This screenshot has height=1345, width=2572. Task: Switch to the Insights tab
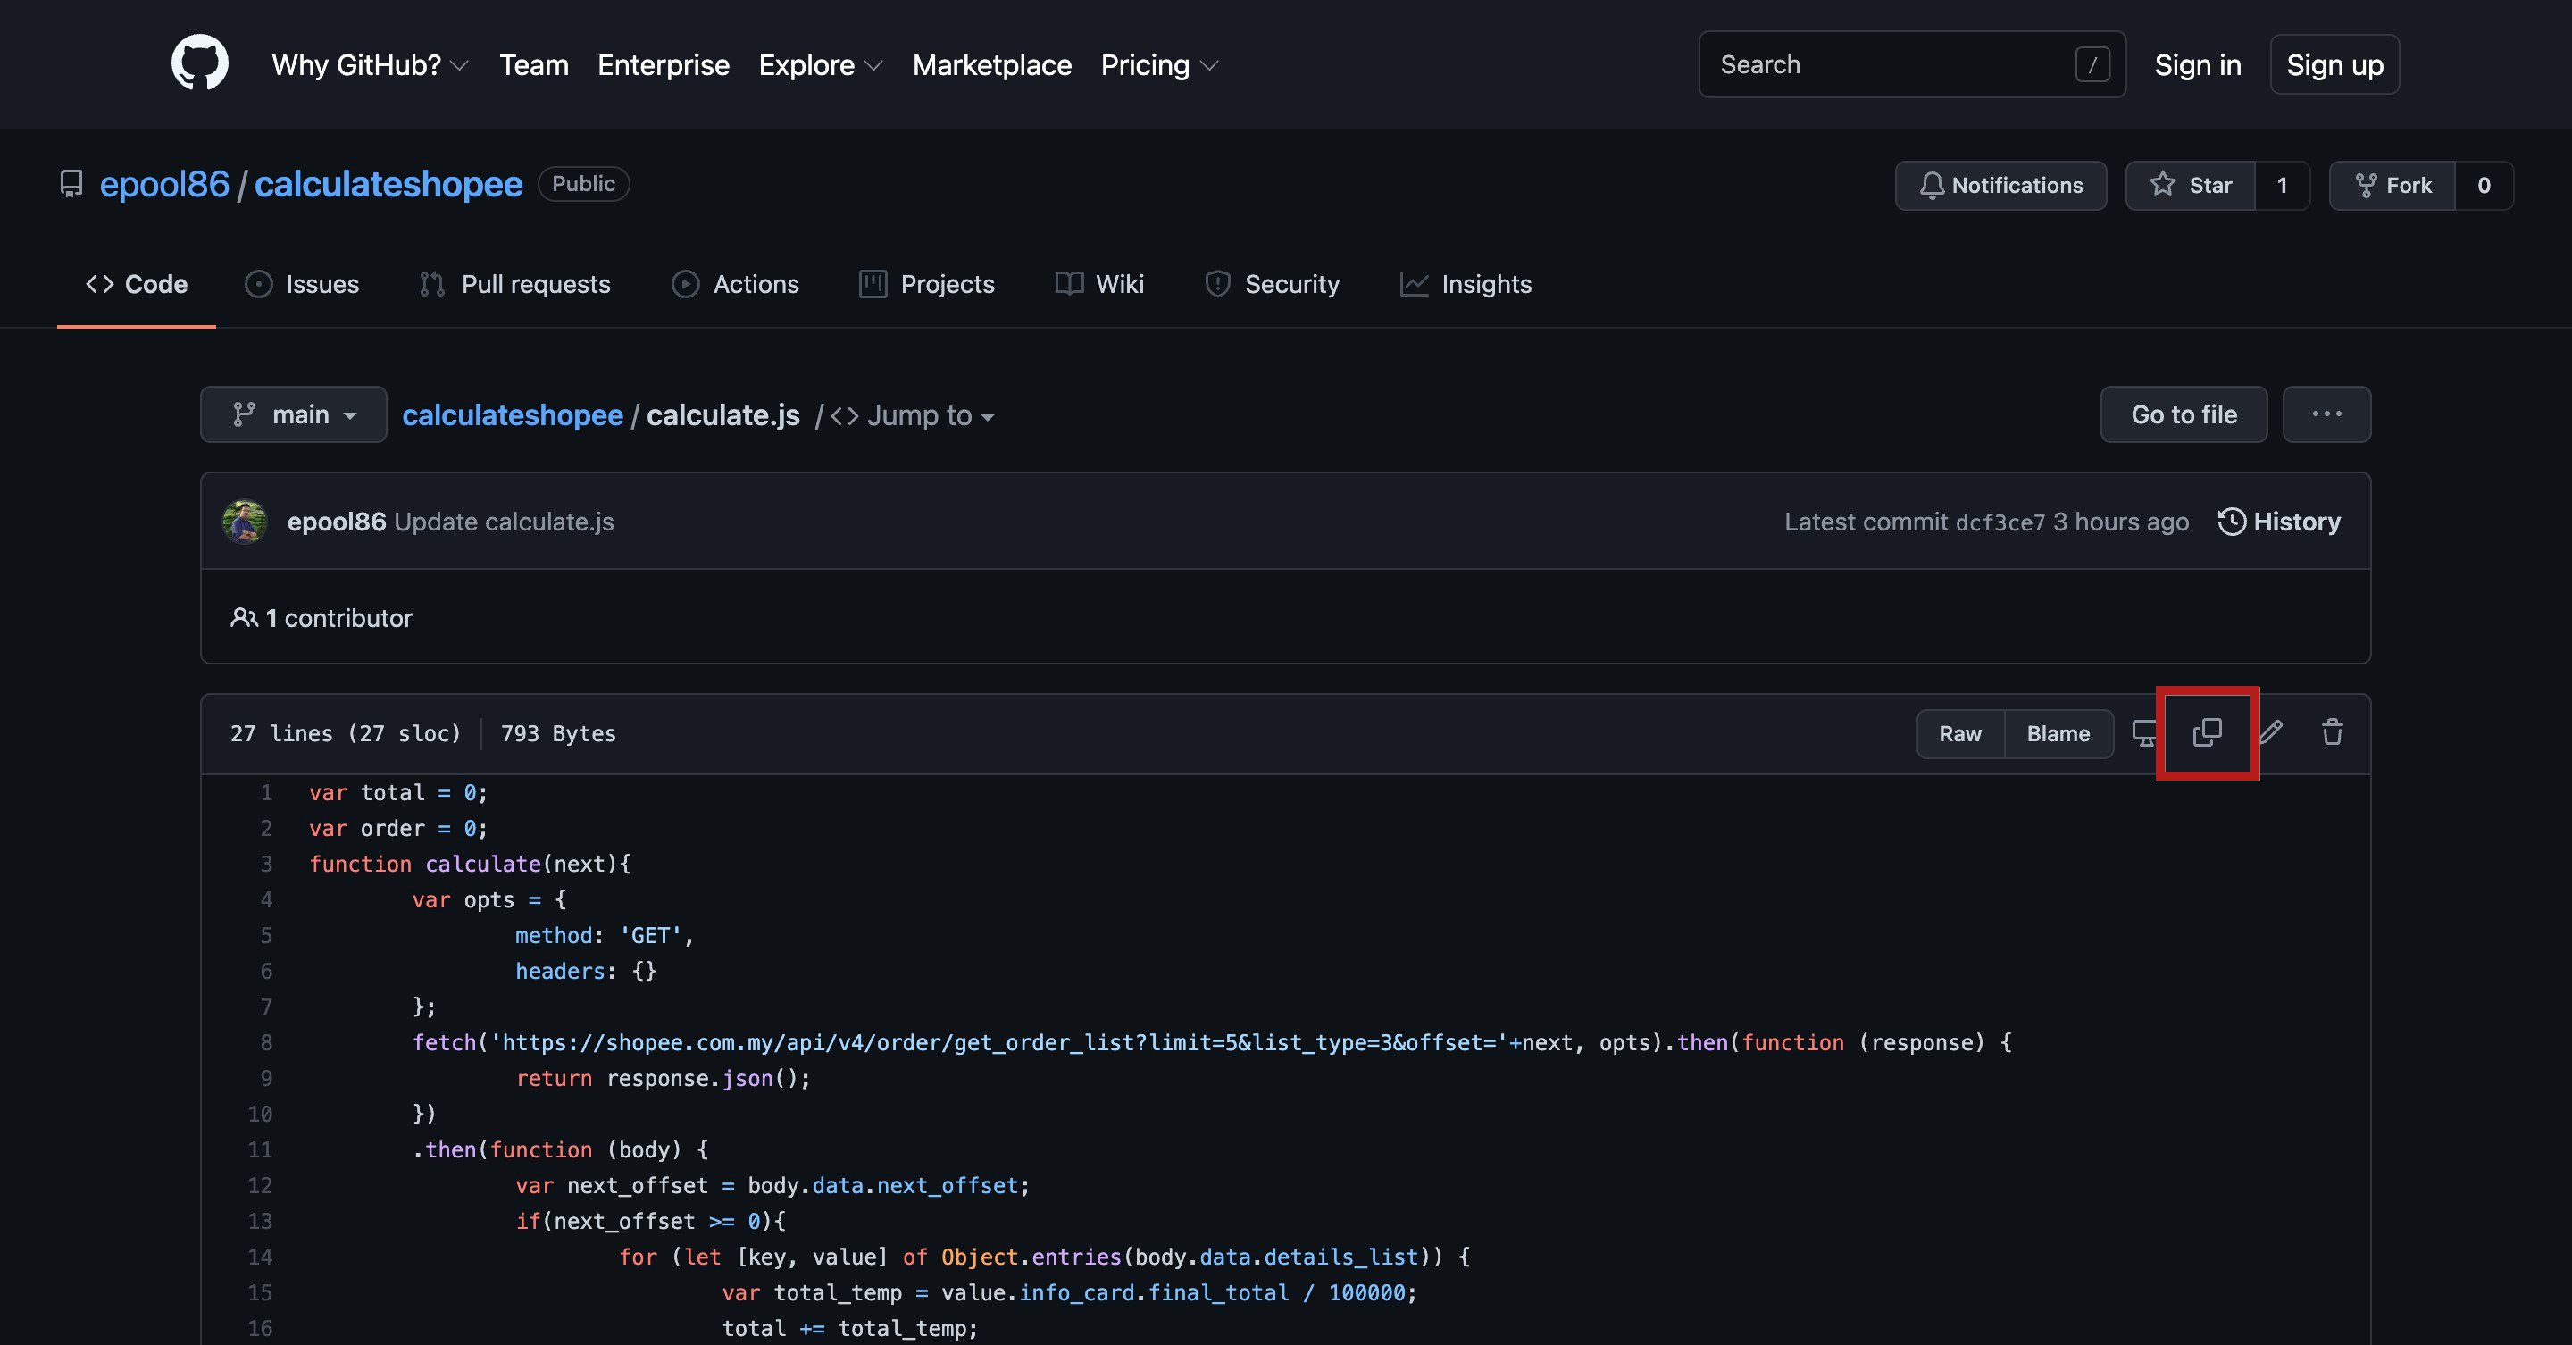[1466, 285]
